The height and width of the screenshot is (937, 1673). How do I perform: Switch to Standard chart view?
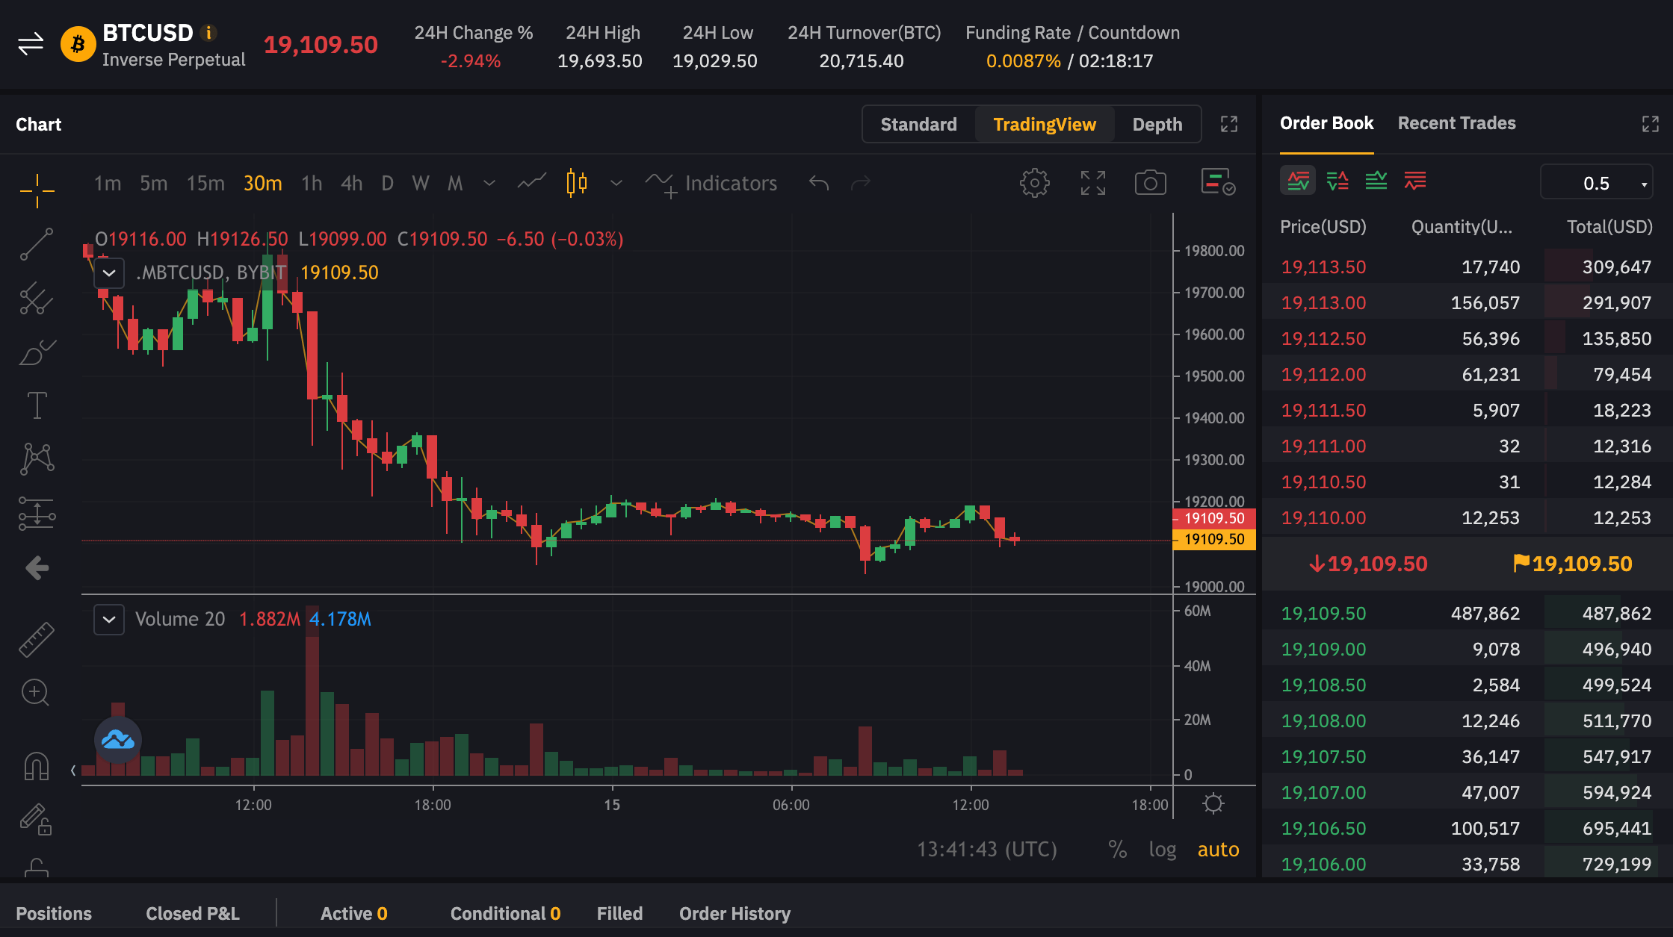click(919, 124)
